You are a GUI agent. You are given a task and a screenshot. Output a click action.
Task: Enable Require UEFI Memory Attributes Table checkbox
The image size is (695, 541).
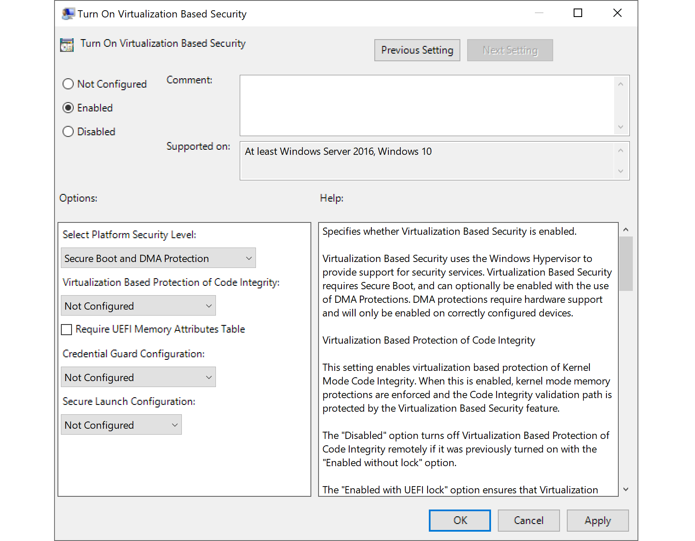[x=67, y=330]
